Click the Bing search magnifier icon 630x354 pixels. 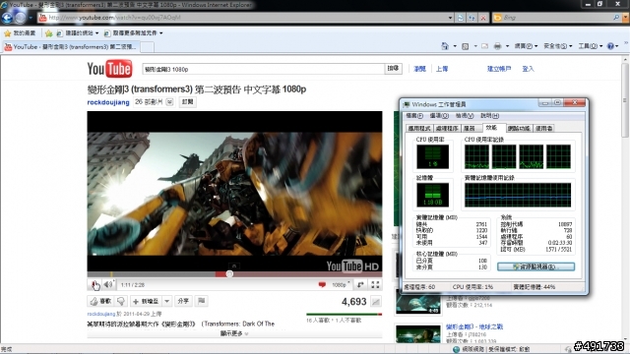616,18
